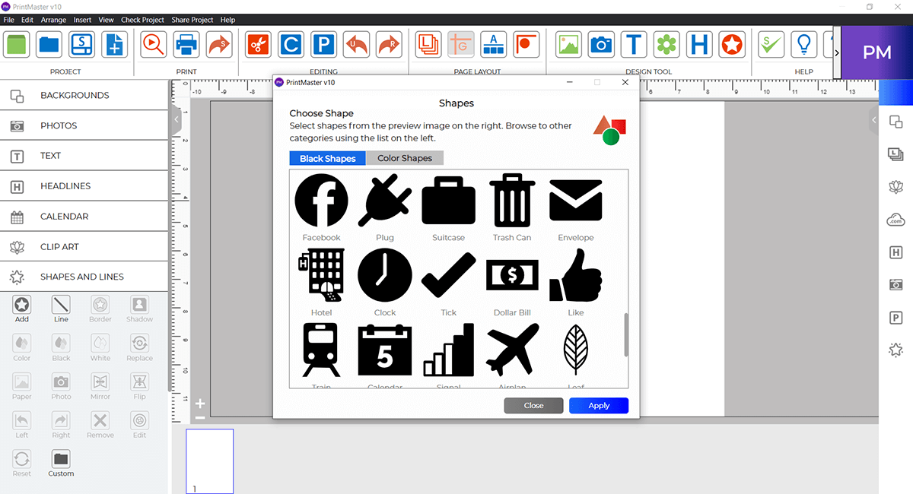The height and width of the screenshot is (494, 913).
Task: Click the zoom plus control
Action: (199, 403)
